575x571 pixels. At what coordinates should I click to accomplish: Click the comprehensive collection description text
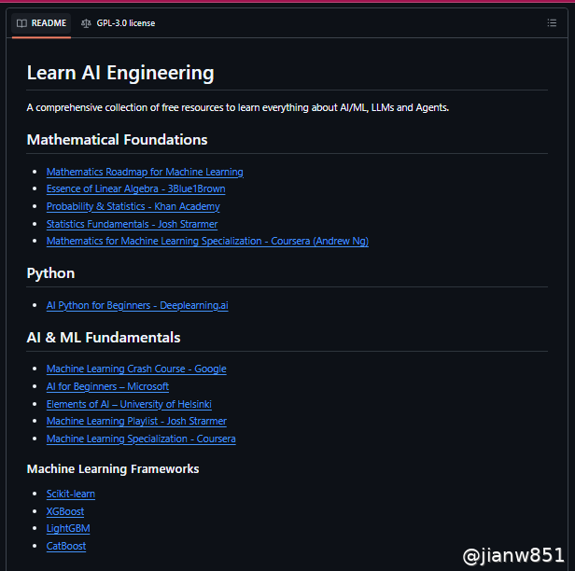pos(238,107)
